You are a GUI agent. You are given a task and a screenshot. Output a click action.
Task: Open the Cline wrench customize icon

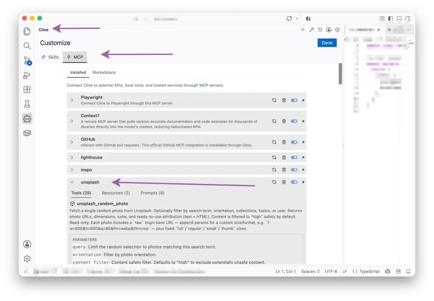(x=312, y=30)
